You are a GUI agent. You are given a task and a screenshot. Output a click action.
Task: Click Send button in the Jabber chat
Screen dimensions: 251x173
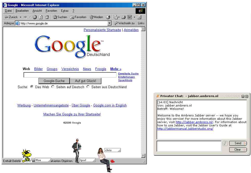click(x=238, y=143)
